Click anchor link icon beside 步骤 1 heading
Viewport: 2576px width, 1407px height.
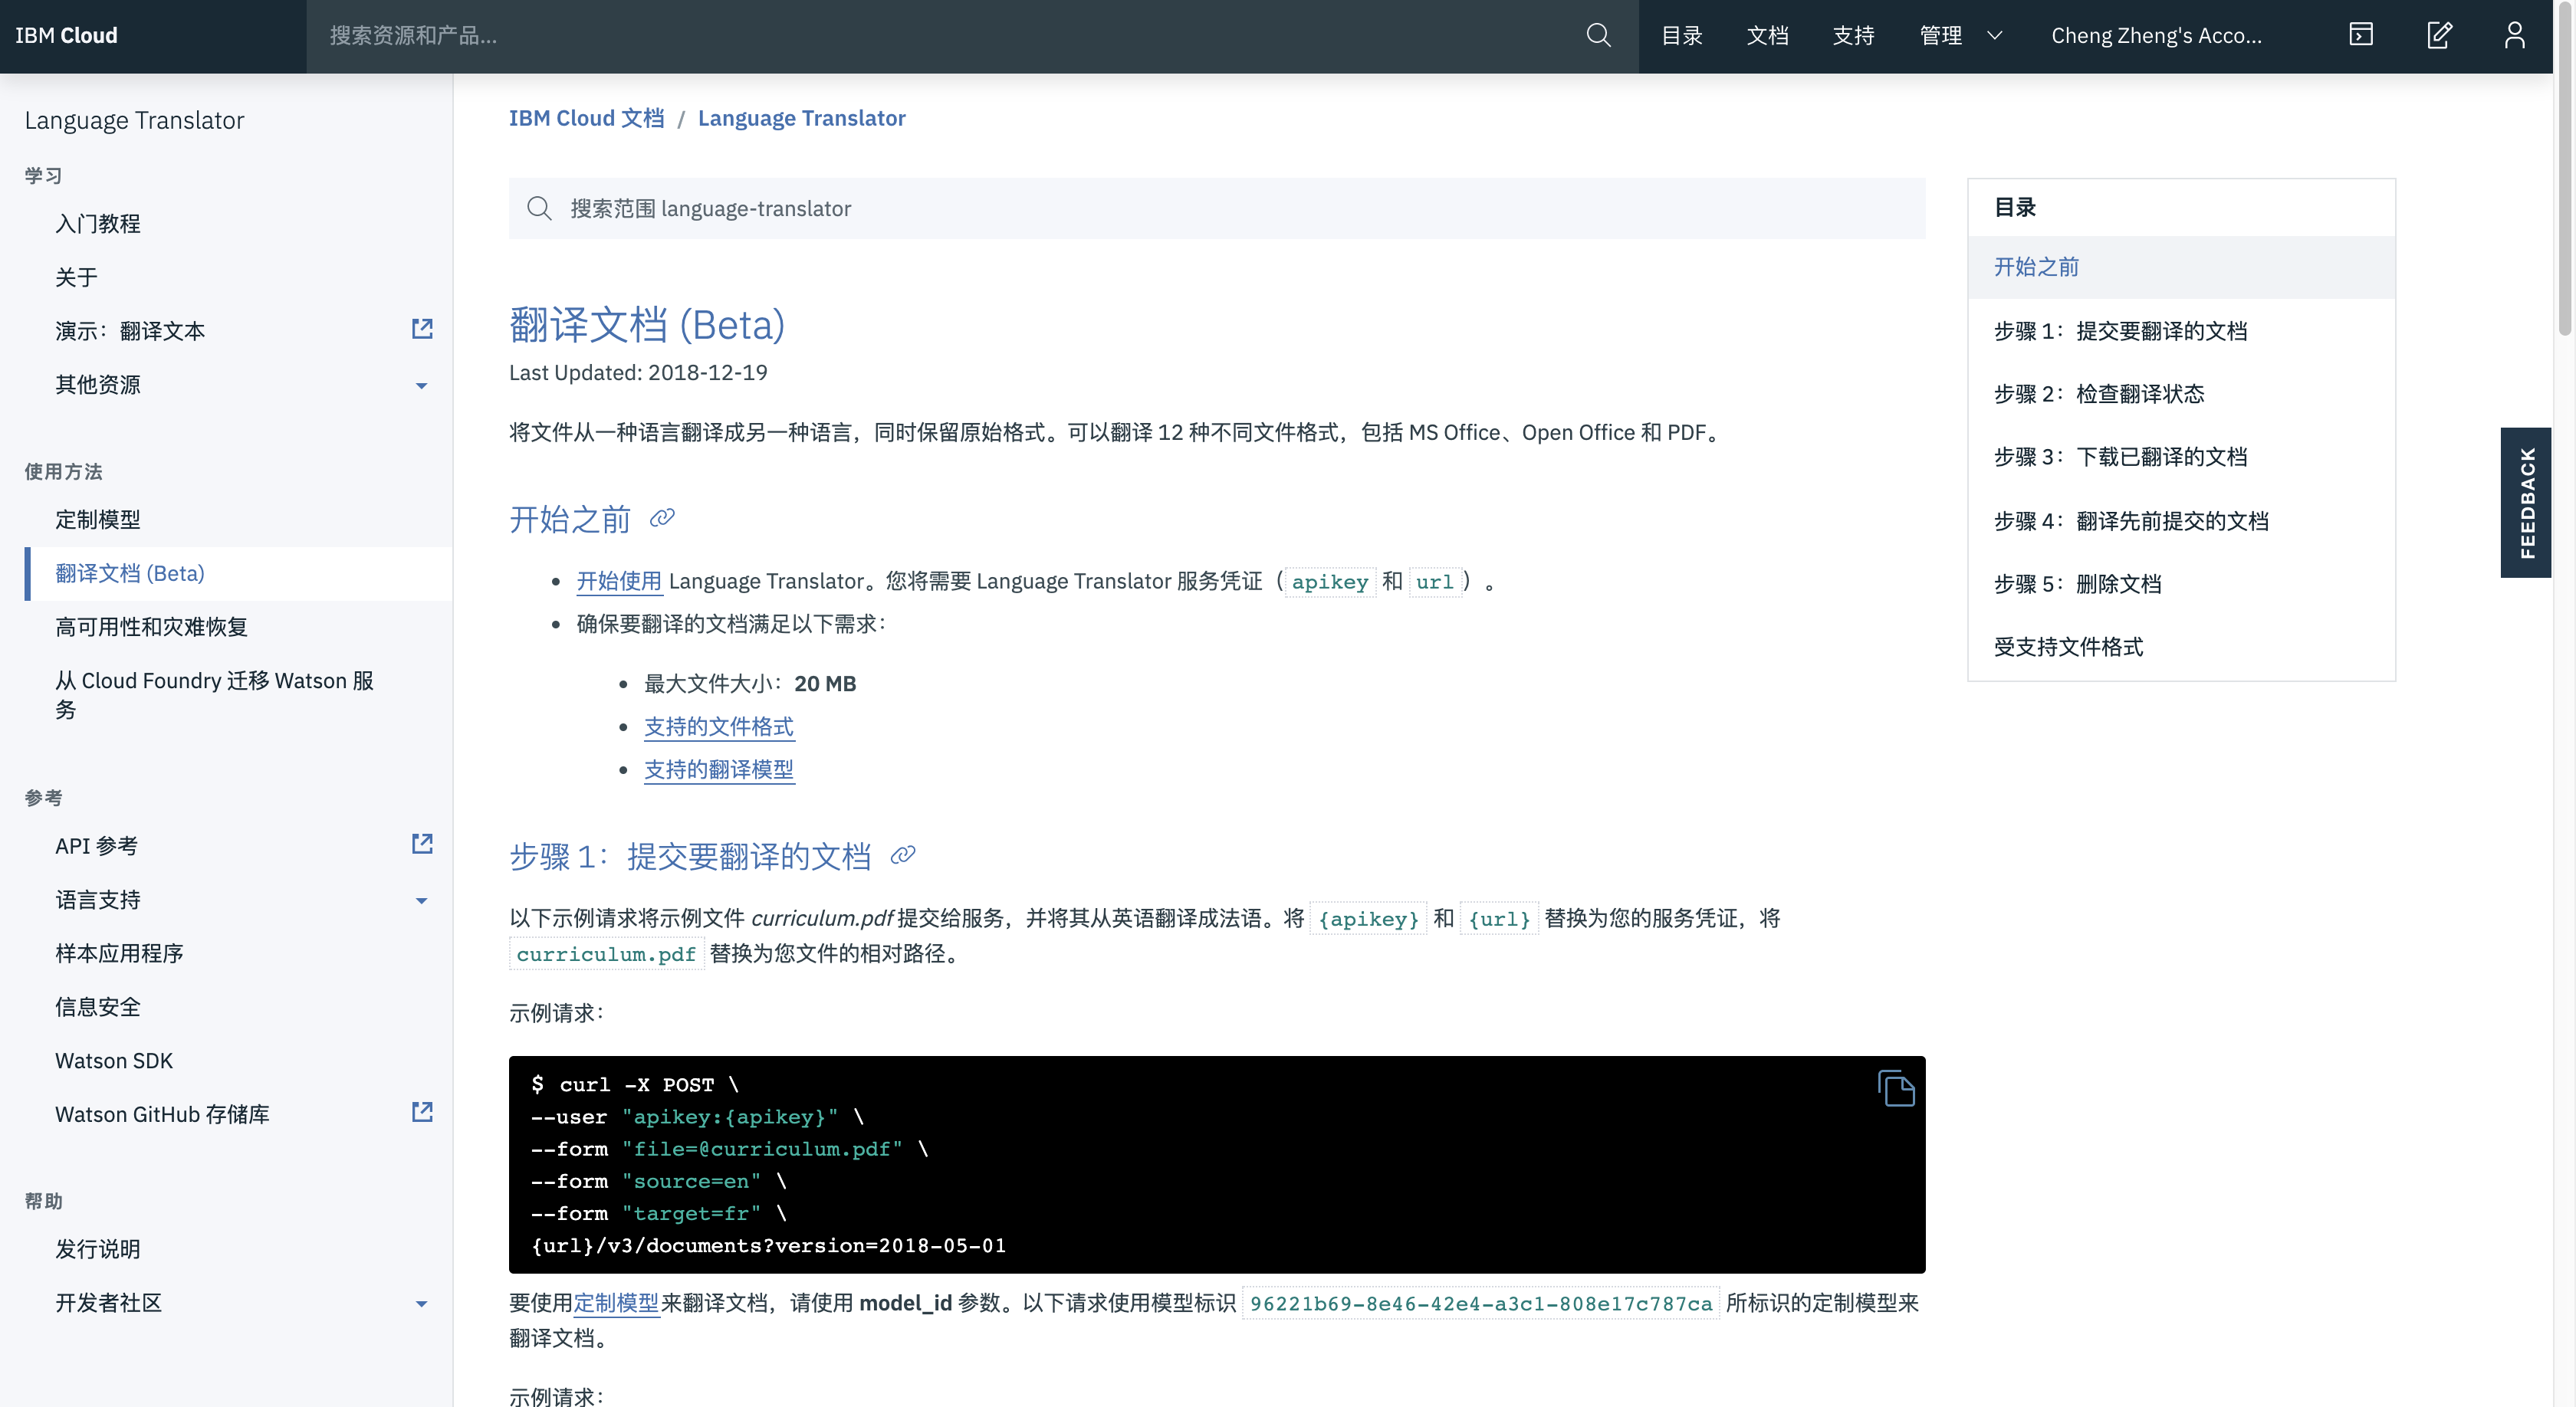(x=902, y=854)
